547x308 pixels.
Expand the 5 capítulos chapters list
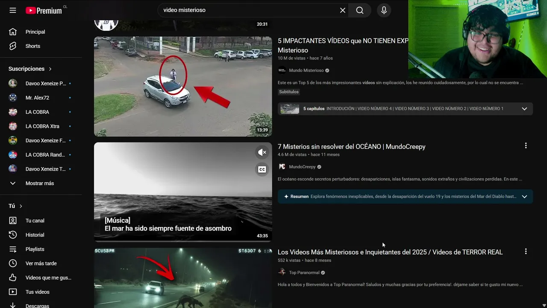(405, 109)
